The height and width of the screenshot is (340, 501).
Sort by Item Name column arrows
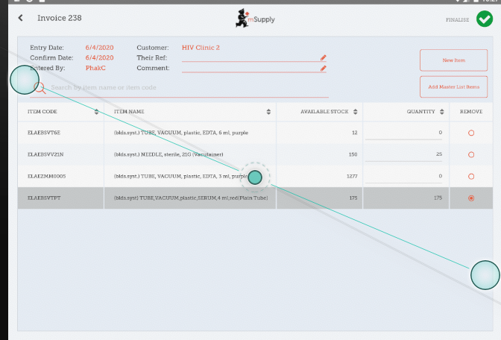coord(268,112)
